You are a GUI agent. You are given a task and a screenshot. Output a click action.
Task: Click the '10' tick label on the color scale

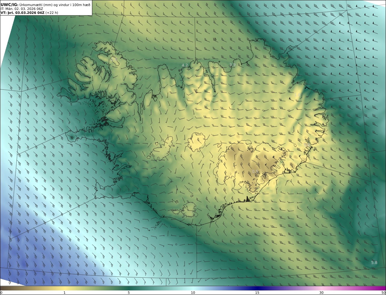tap(193, 293)
